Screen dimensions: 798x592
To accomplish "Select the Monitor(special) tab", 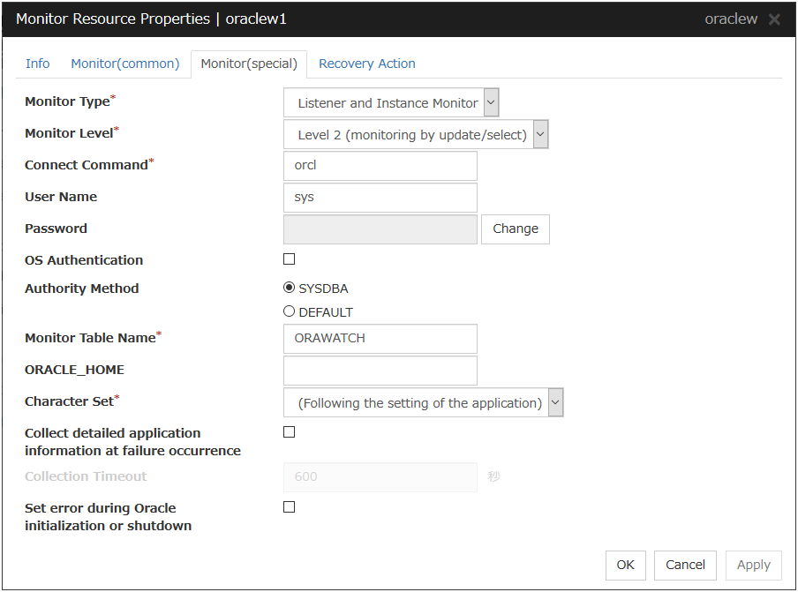I will (249, 64).
